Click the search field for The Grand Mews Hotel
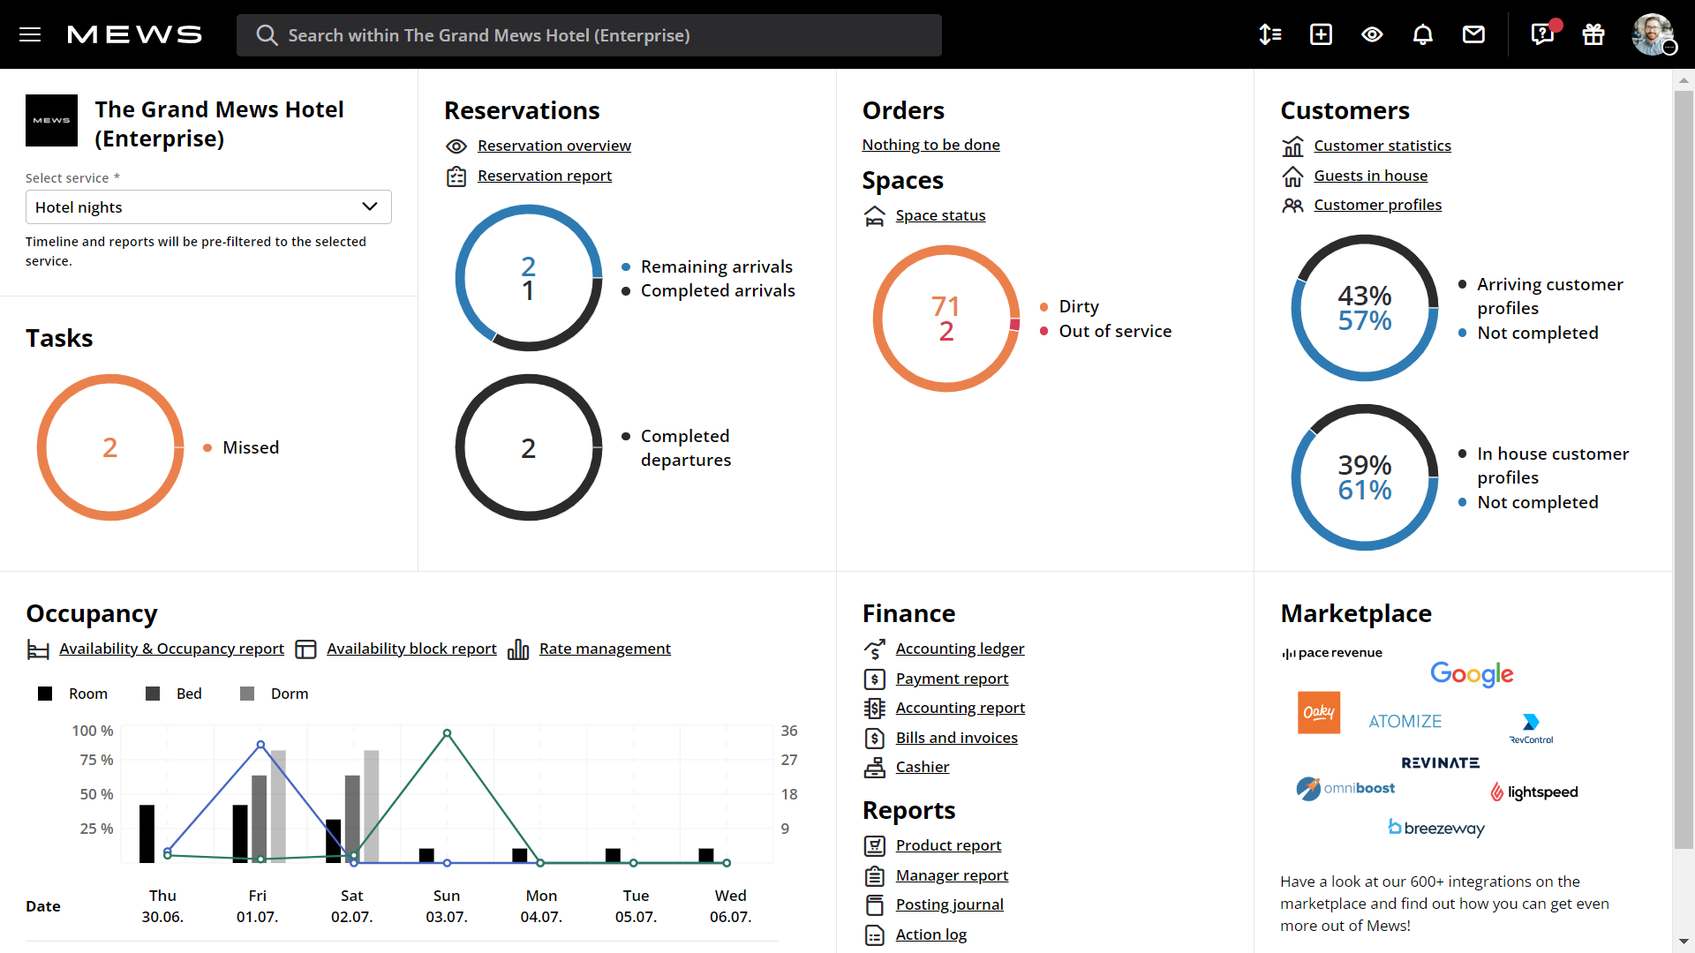 [589, 35]
